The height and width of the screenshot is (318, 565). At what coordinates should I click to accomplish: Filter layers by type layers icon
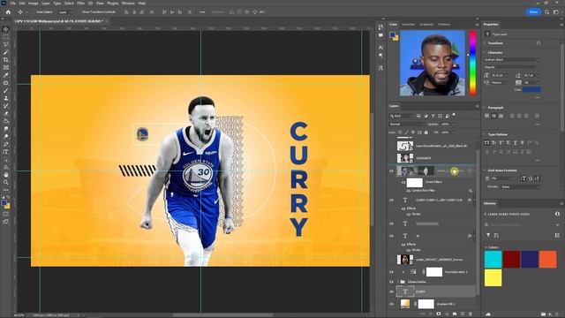click(x=433, y=116)
